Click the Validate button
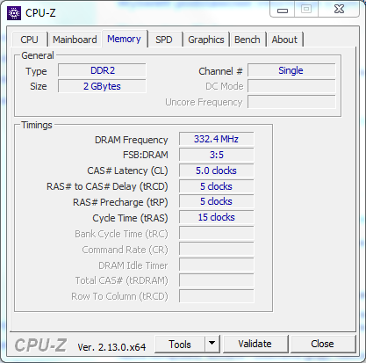Screen dimensions: 366x363 click(x=255, y=344)
